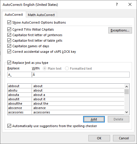Toggle Automatically use suggestions from spelling checker

pos(9,126)
